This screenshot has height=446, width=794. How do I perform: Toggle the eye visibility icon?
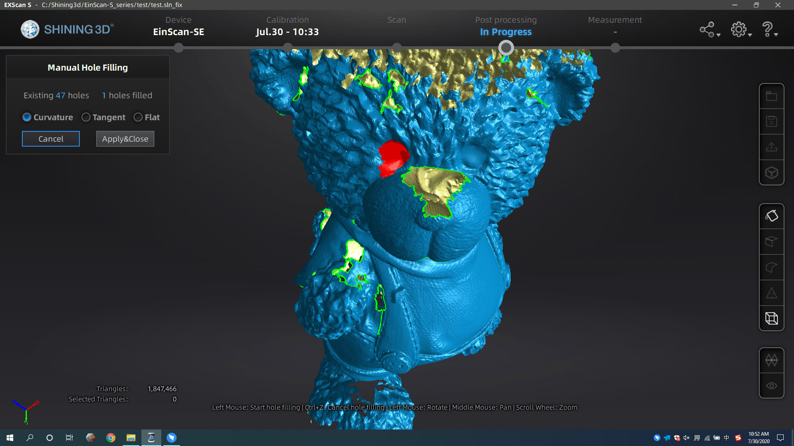coord(771,386)
